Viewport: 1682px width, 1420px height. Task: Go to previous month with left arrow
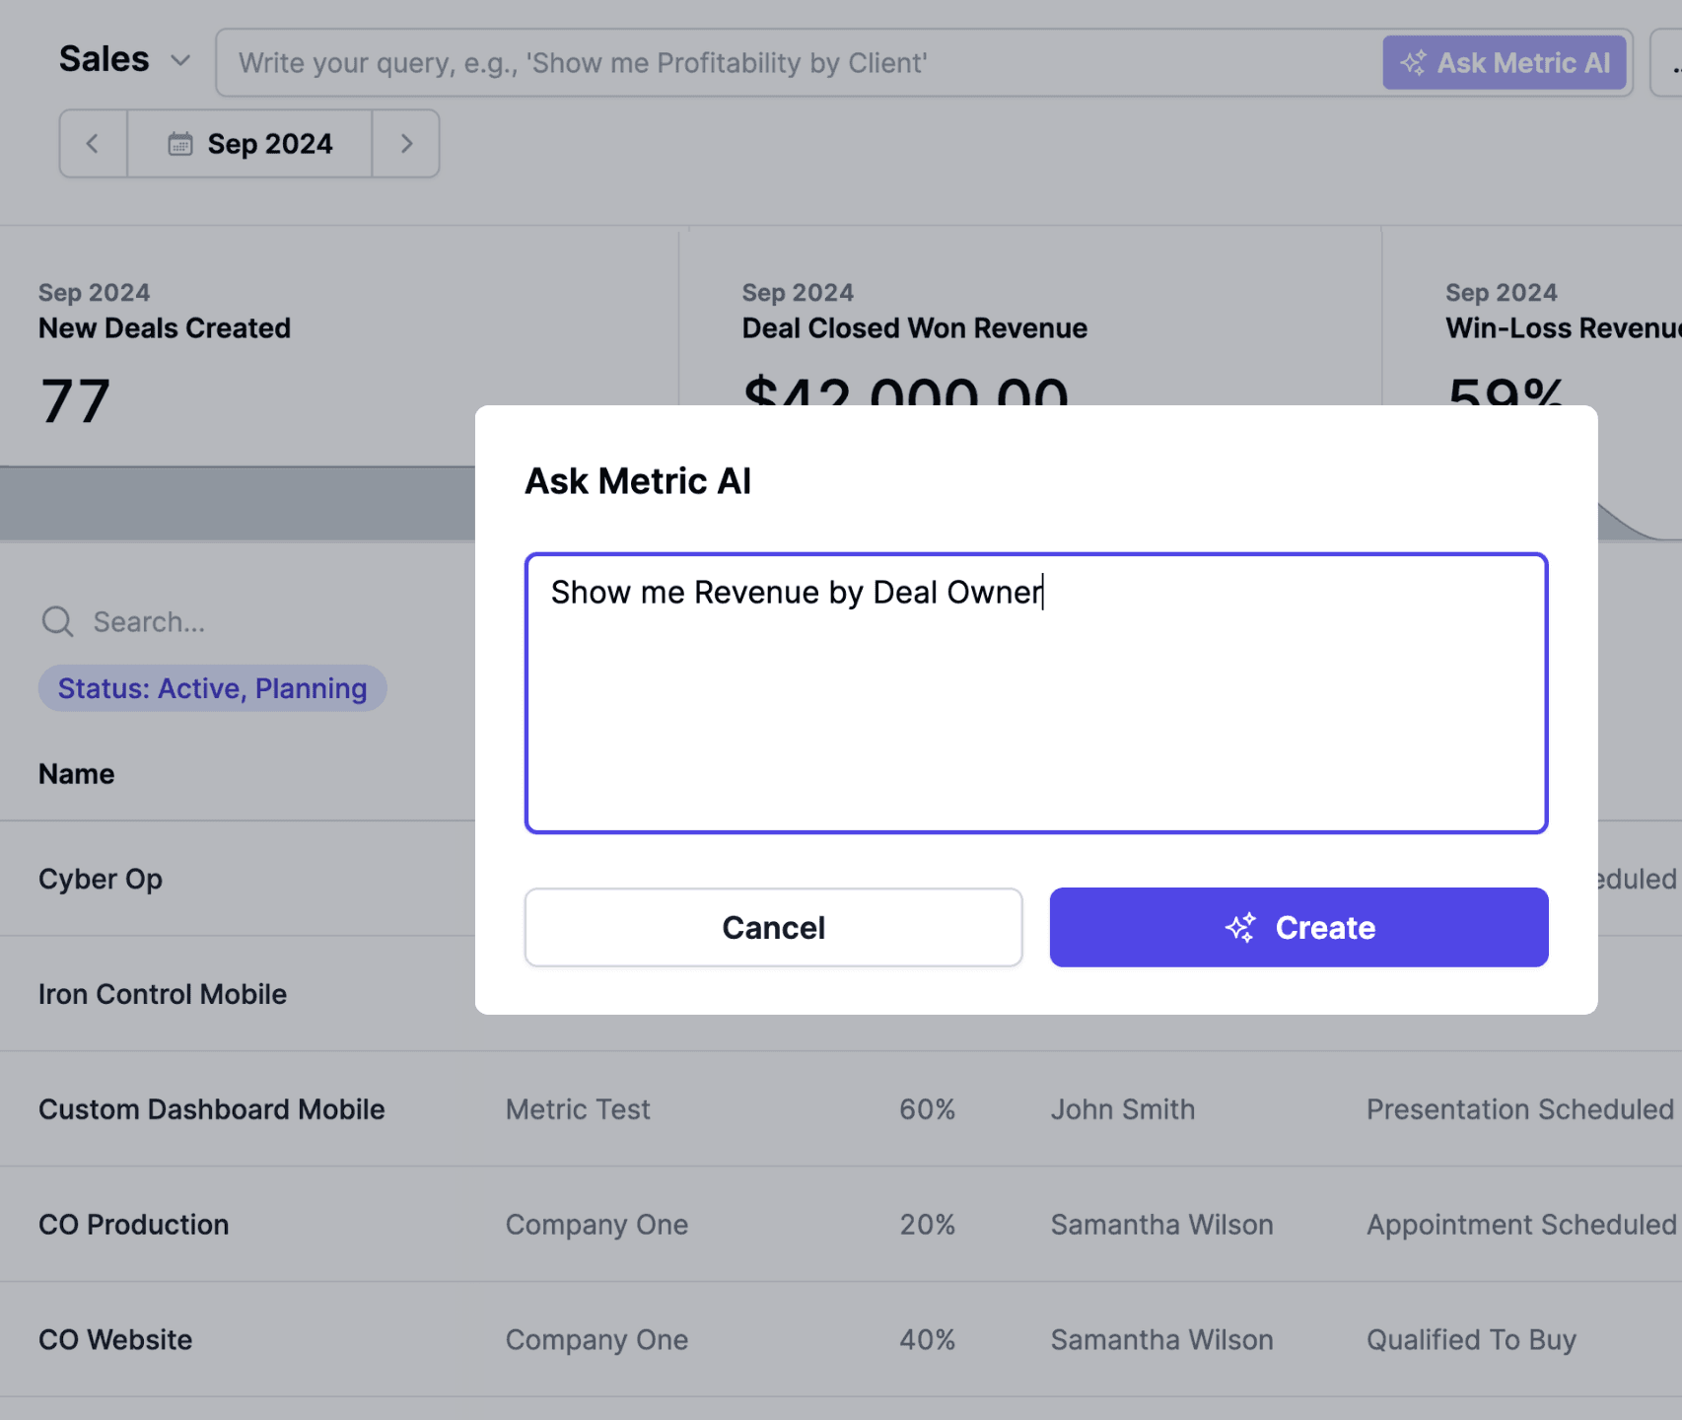point(93,144)
